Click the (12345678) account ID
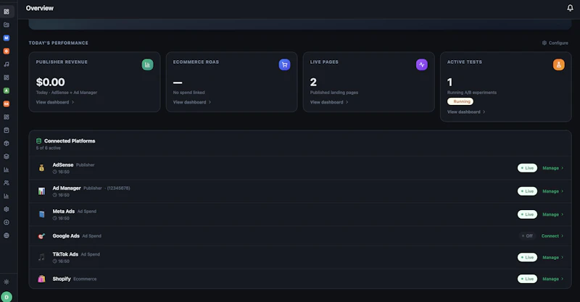This screenshot has height=302, width=580. coord(118,188)
